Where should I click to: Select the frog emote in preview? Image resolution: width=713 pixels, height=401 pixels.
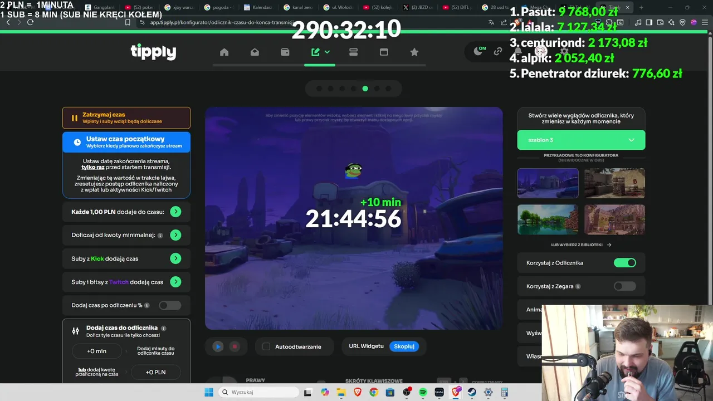pos(353,171)
